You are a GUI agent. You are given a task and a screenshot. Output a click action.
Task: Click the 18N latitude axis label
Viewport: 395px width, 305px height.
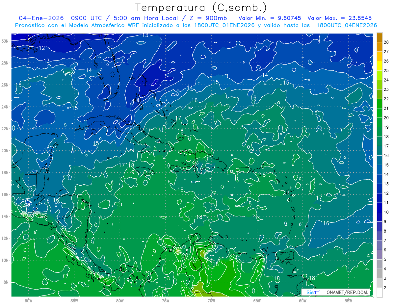[5, 172]
